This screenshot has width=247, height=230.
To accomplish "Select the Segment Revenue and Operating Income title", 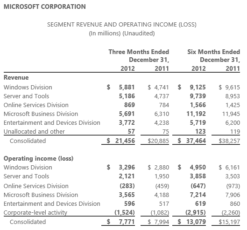I will pos(122,25).
